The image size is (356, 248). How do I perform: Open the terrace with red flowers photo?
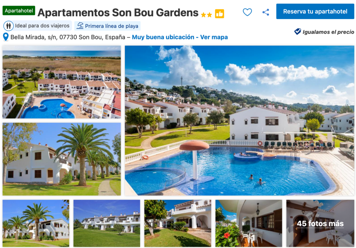pos(249,223)
